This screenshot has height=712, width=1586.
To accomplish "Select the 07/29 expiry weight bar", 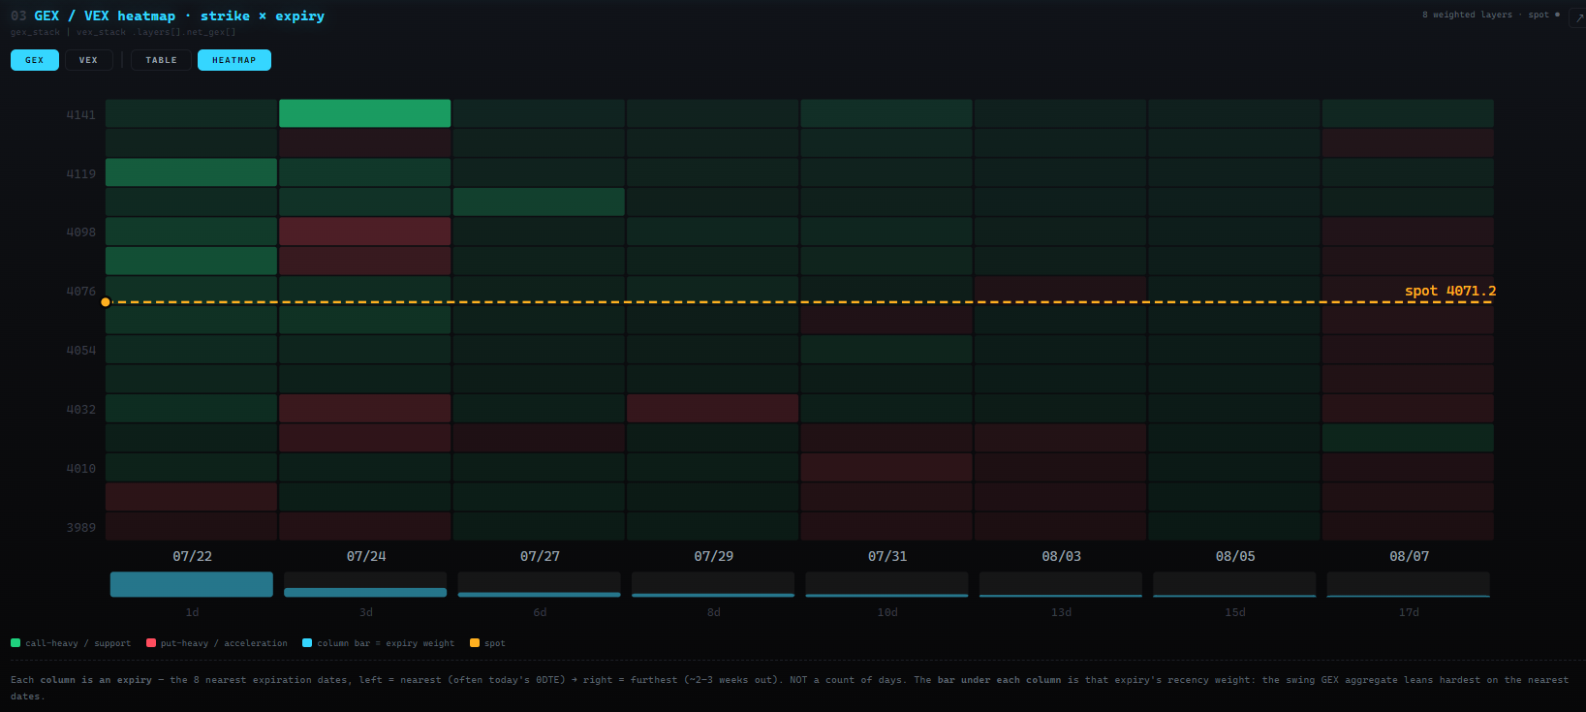I will pos(713,584).
